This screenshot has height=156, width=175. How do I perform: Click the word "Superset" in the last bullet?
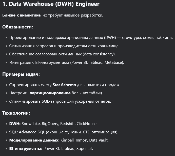[x=85, y=148]
